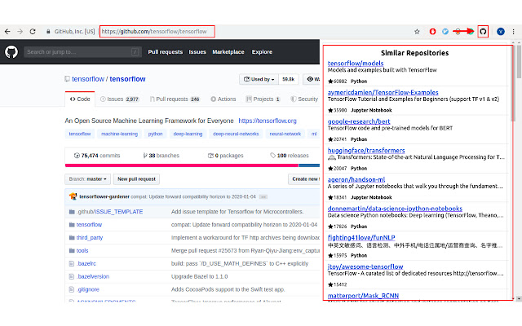This screenshot has height=326, width=522.
Task: Click the slash shortcut icon in search box
Action: pos(135,52)
